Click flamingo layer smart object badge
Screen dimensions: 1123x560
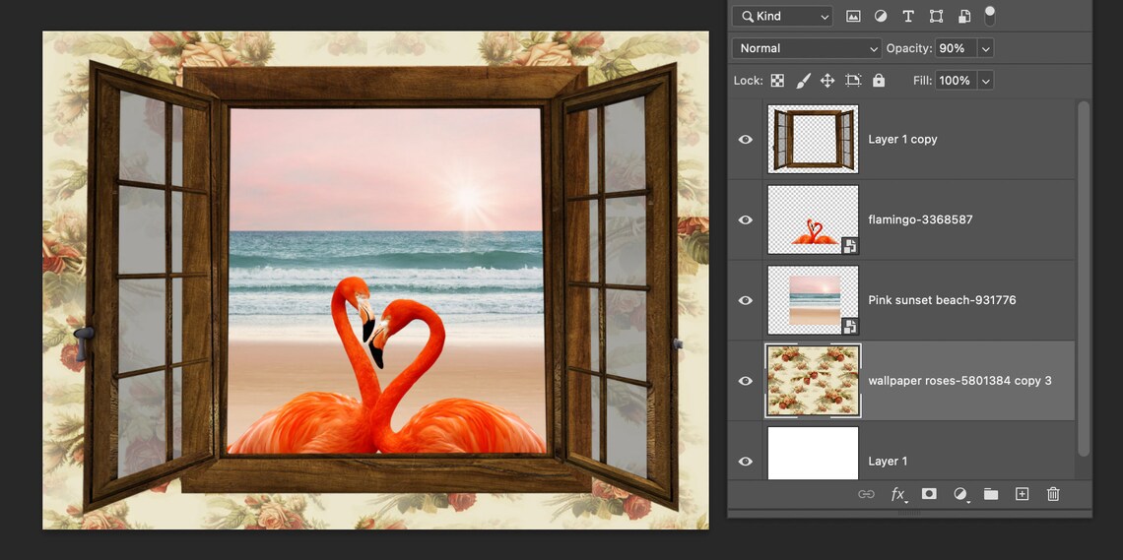[x=849, y=245]
